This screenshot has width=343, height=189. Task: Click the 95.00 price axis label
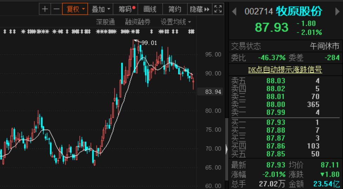tap(213, 54)
